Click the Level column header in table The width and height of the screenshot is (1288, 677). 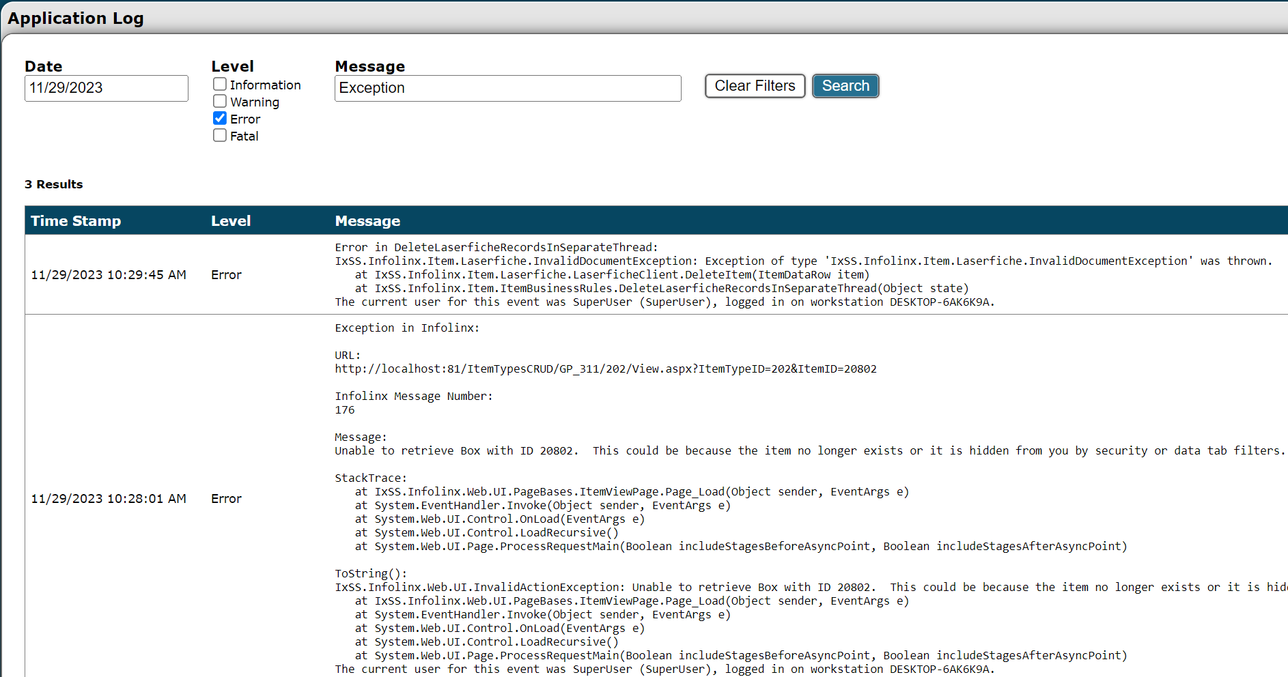tap(231, 221)
